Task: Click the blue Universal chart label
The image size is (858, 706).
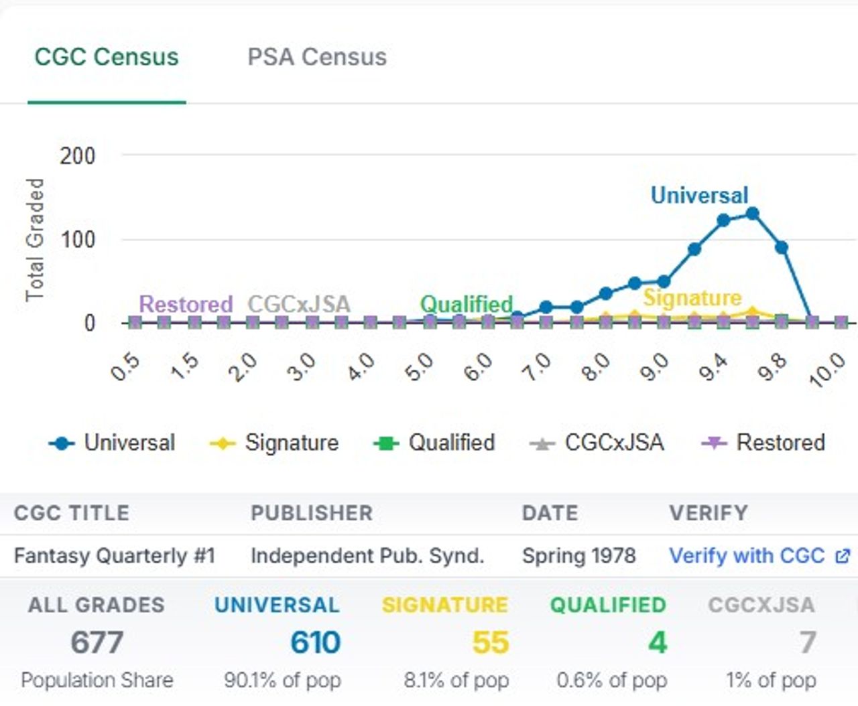Action: point(698,195)
